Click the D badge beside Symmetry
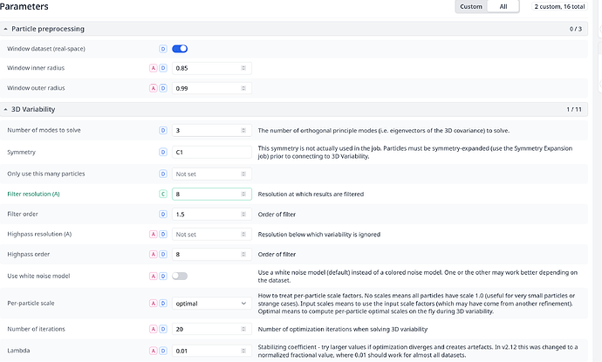 [162, 152]
